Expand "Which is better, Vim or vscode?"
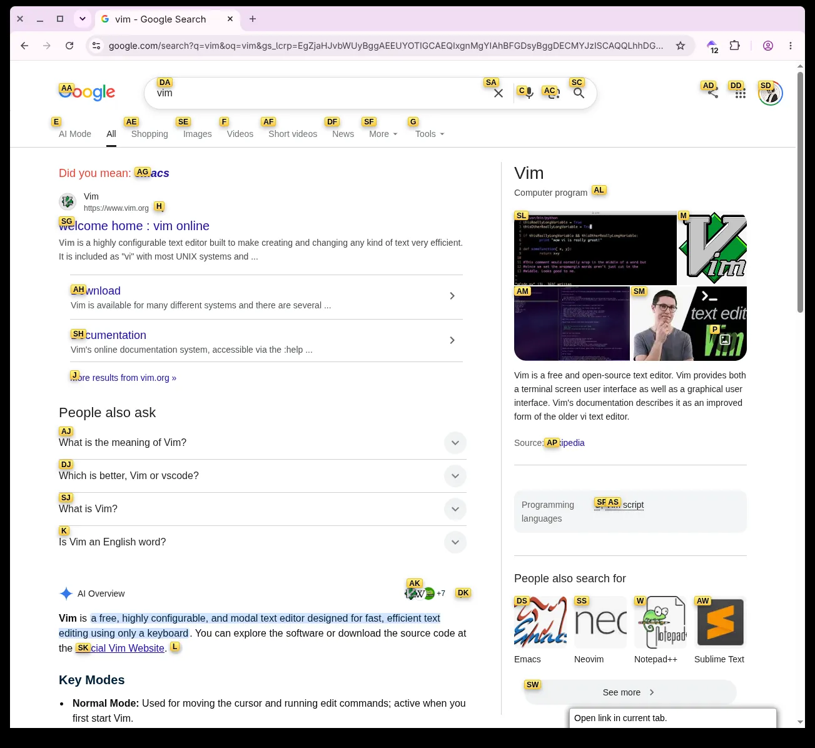 point(263,476)
